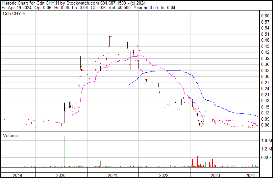Click the 2022 year label on time axis
Image resolution: width=273 pixels, height=178 pixels.
[x=164, y=175]
